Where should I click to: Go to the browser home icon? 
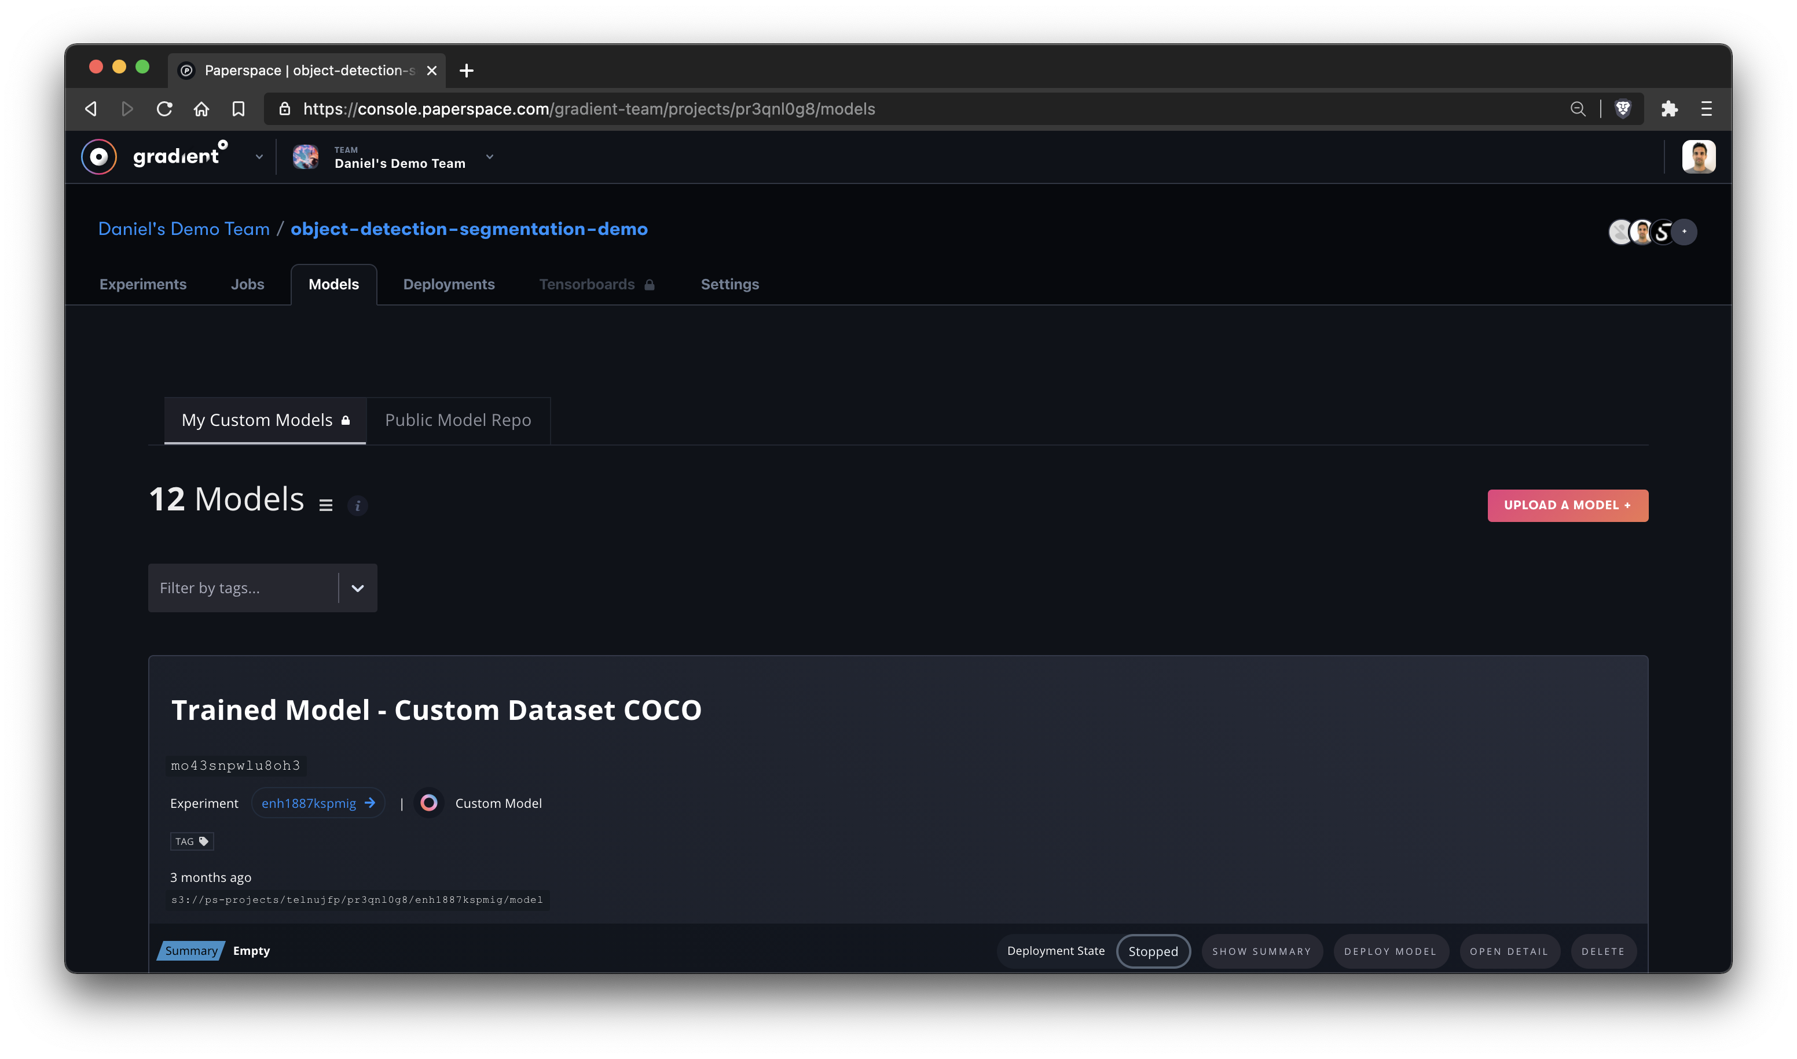tap(201, 108)
